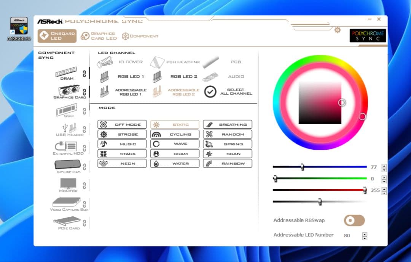Screen dimensions: 411x262
Task: Choose the RGB LED 2 header icon
Action: pos(157,77)
